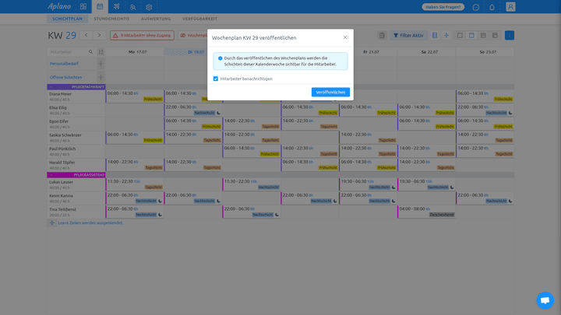This screenshot has height=315, width=561.
Task: Go to previous calendar week arrow
Action: click(x=86, y=35)
